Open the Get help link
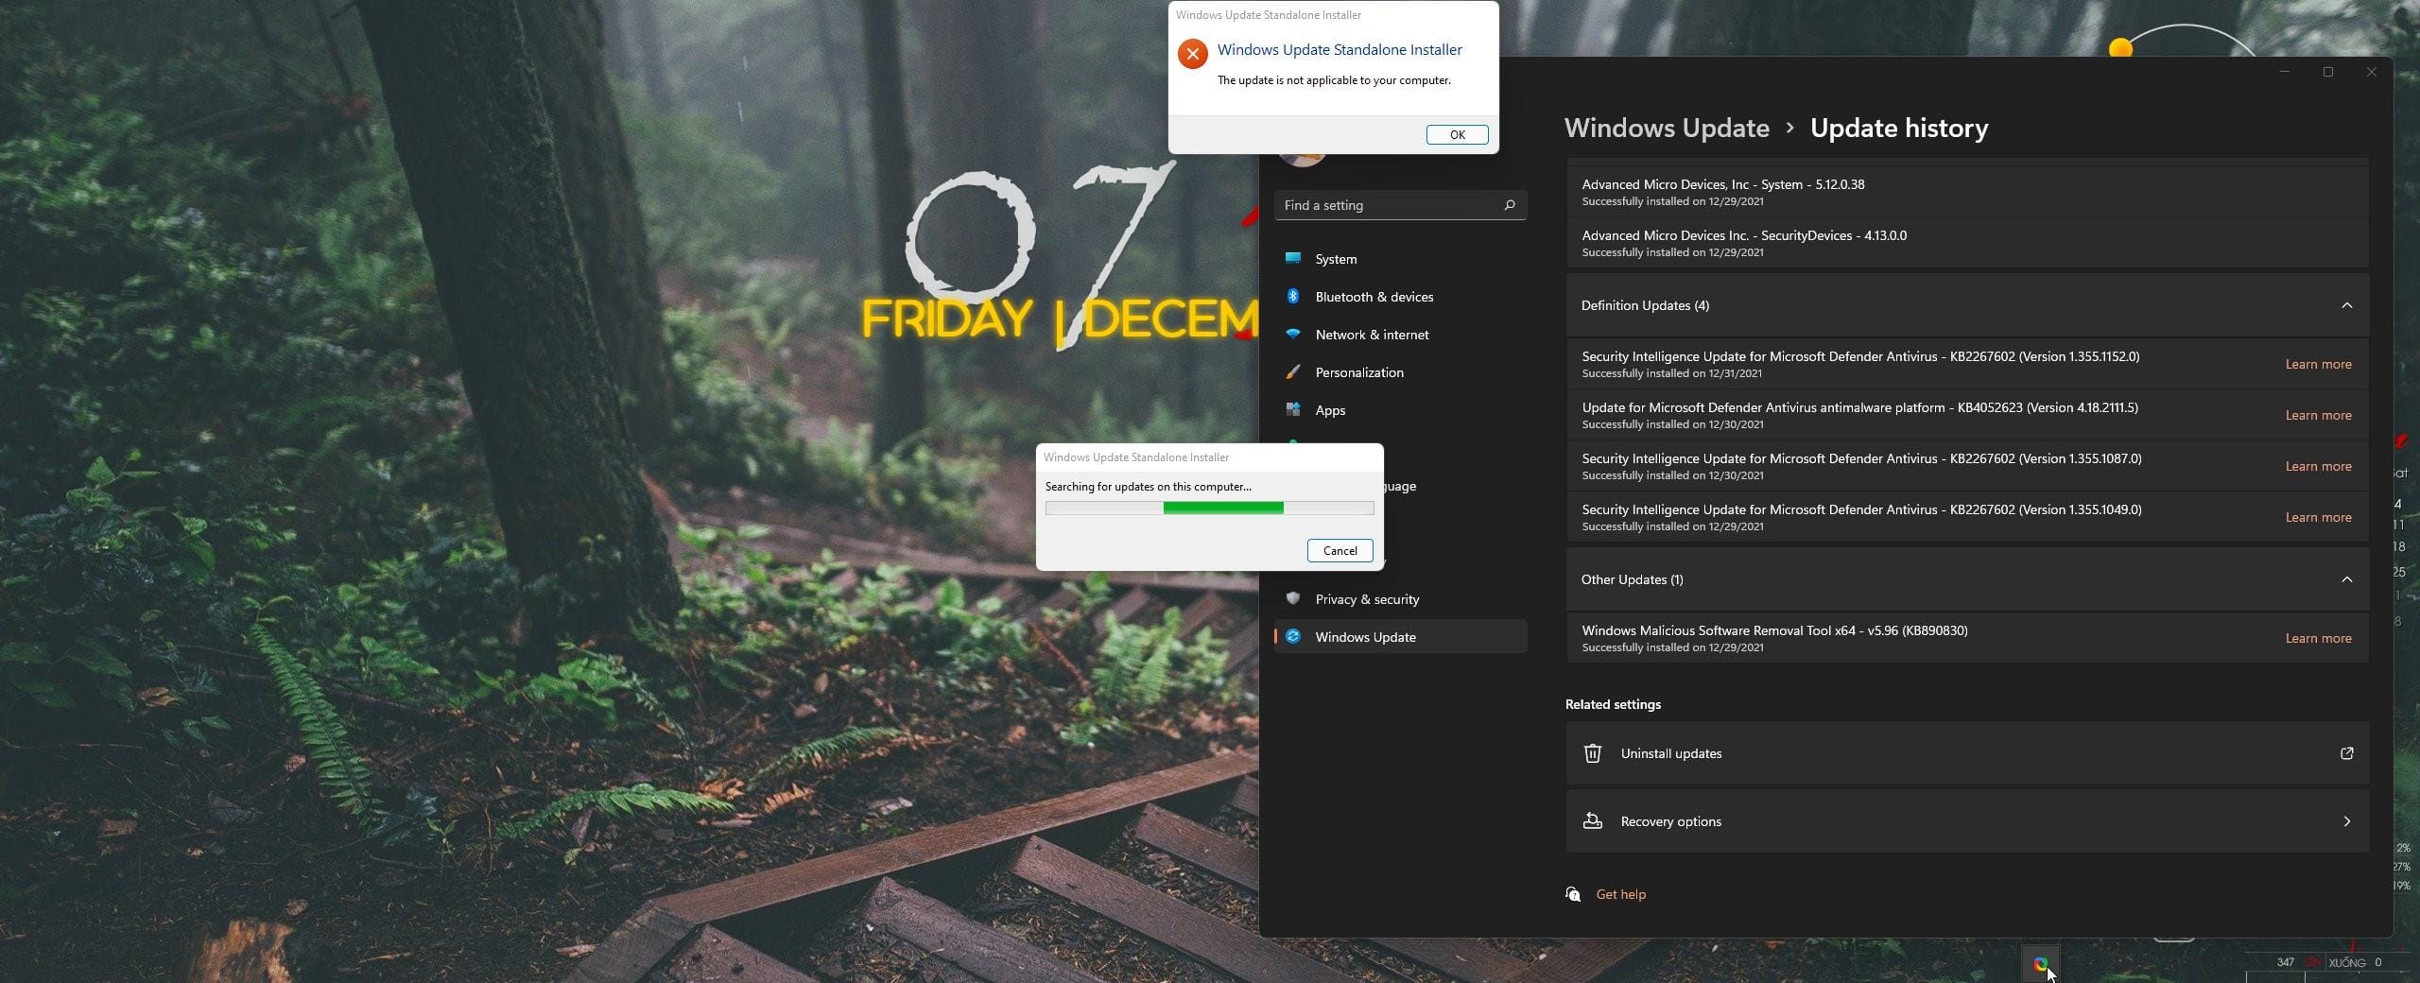The width and height of the screenshot is (2420, 983). [1620, 894]
